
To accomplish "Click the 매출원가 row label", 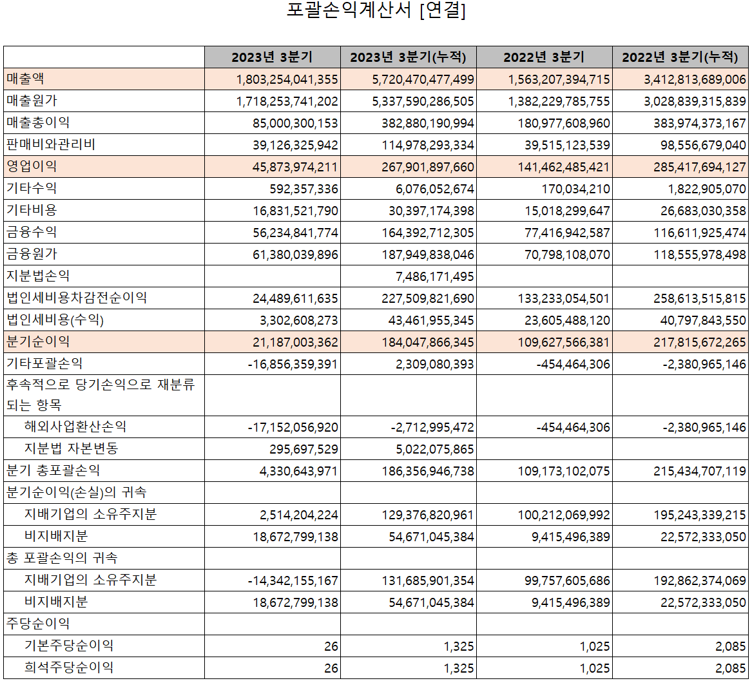I will tap(32, 101).
